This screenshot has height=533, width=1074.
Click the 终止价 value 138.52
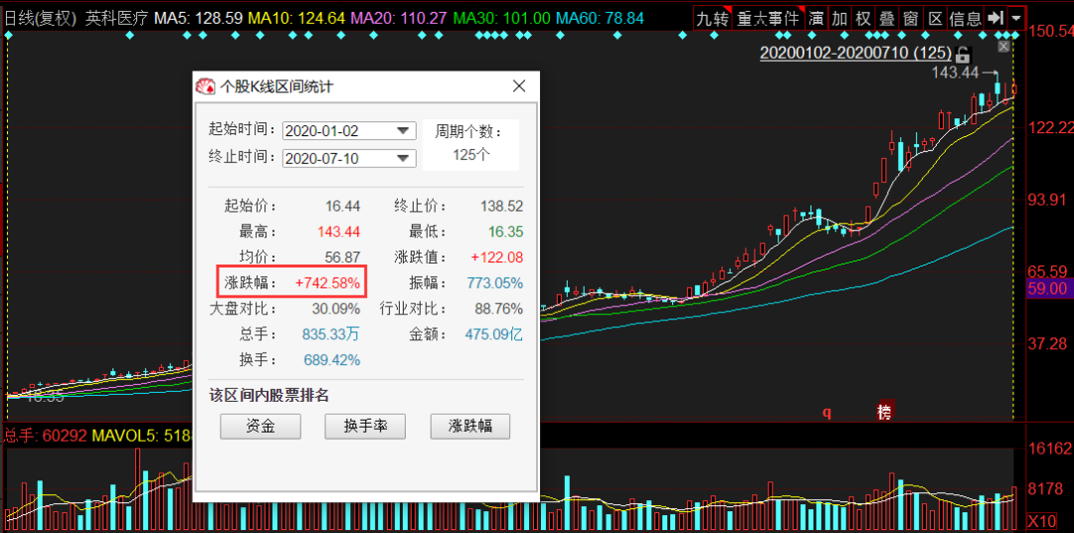500,206
